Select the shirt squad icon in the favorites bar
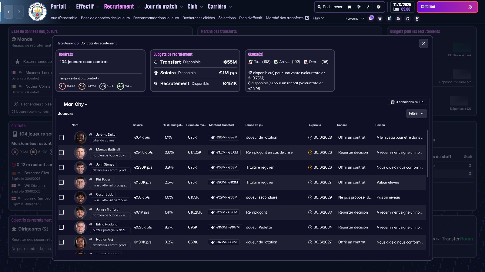 click(x=380, y=18)
